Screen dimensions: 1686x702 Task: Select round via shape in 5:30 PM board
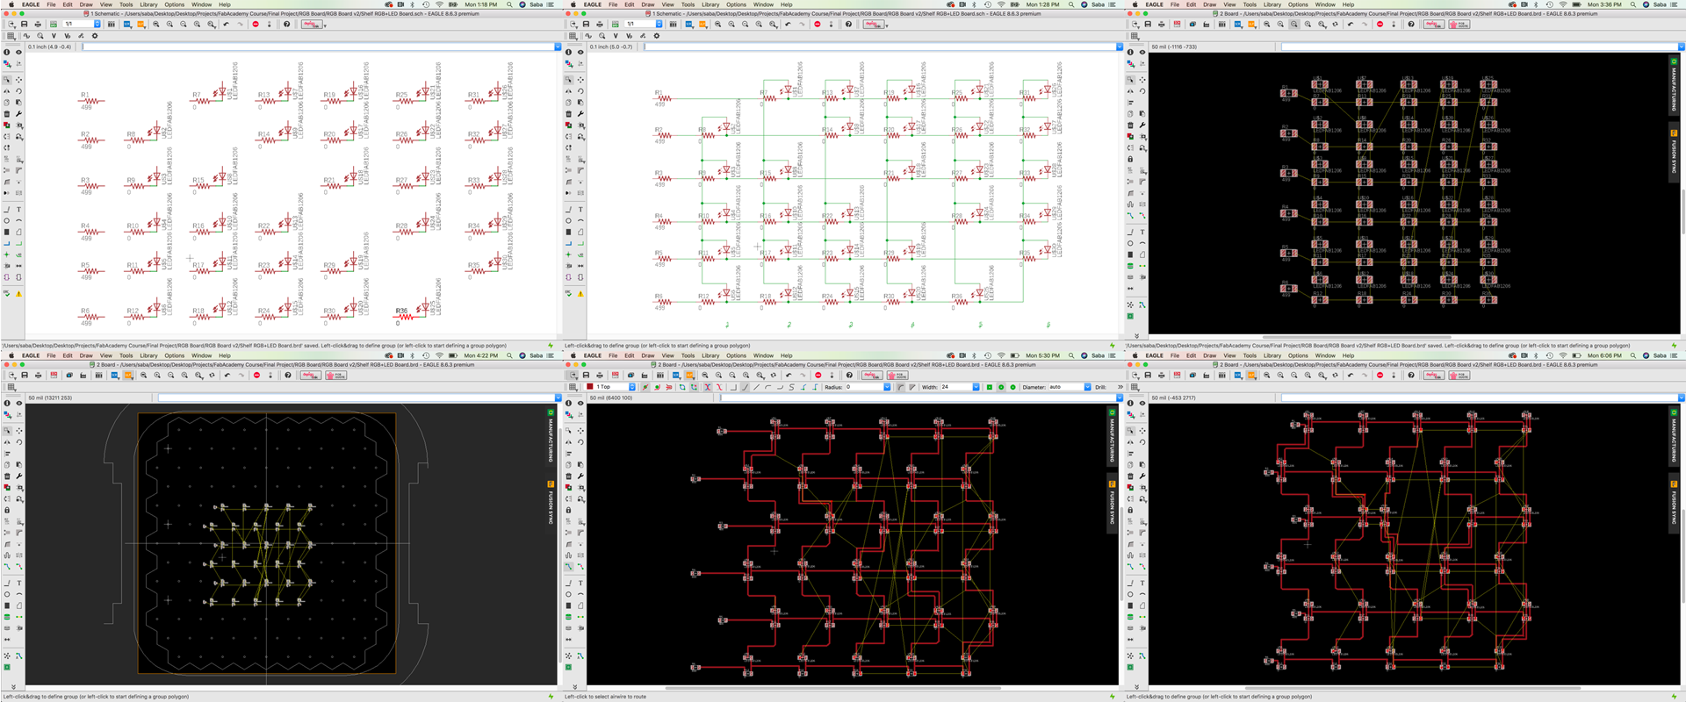point(1001,387)
